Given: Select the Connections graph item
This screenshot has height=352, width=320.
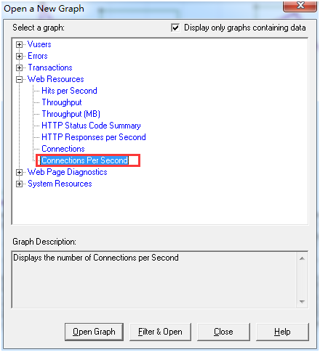Looking at the screenshot, I should [63, 149].
